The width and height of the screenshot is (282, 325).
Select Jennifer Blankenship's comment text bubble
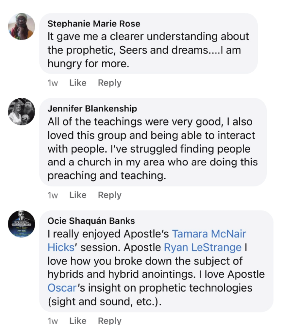pos(153,149)
